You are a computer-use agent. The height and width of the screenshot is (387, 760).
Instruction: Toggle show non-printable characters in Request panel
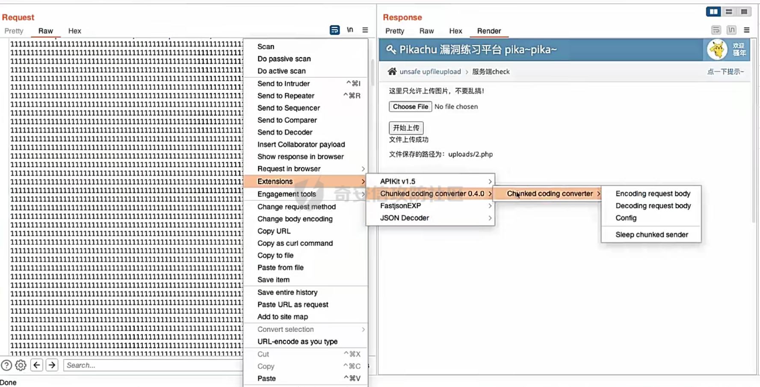[350, 30]
